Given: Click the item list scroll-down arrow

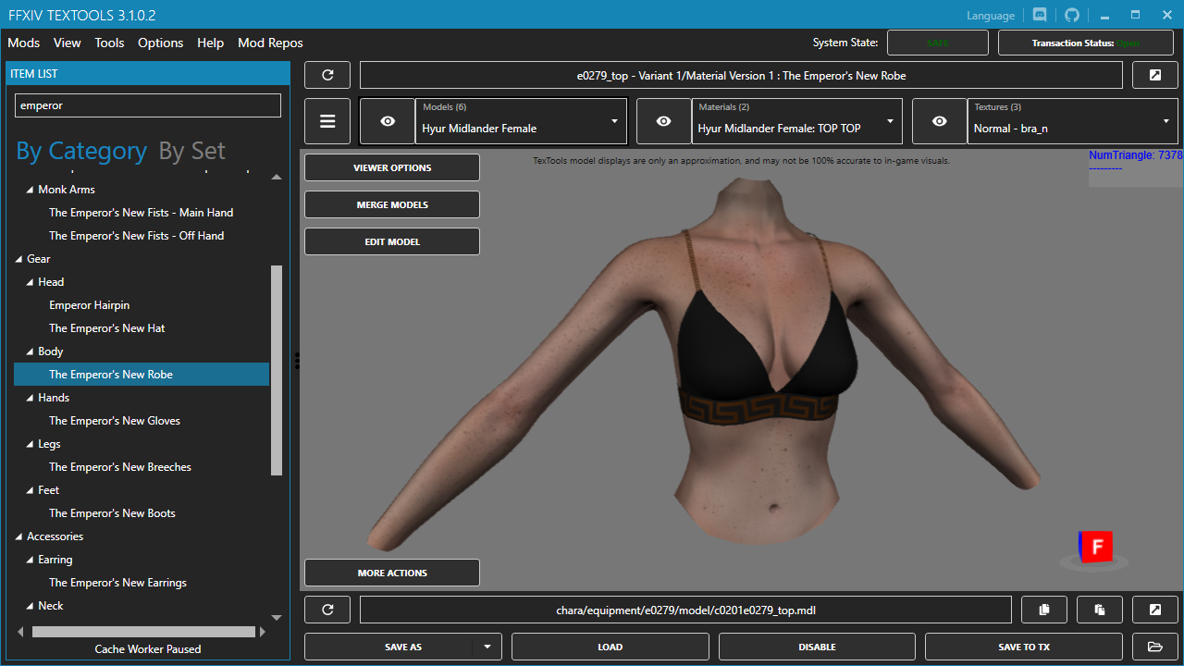Looking at the screenshot, I should (277, 617).
